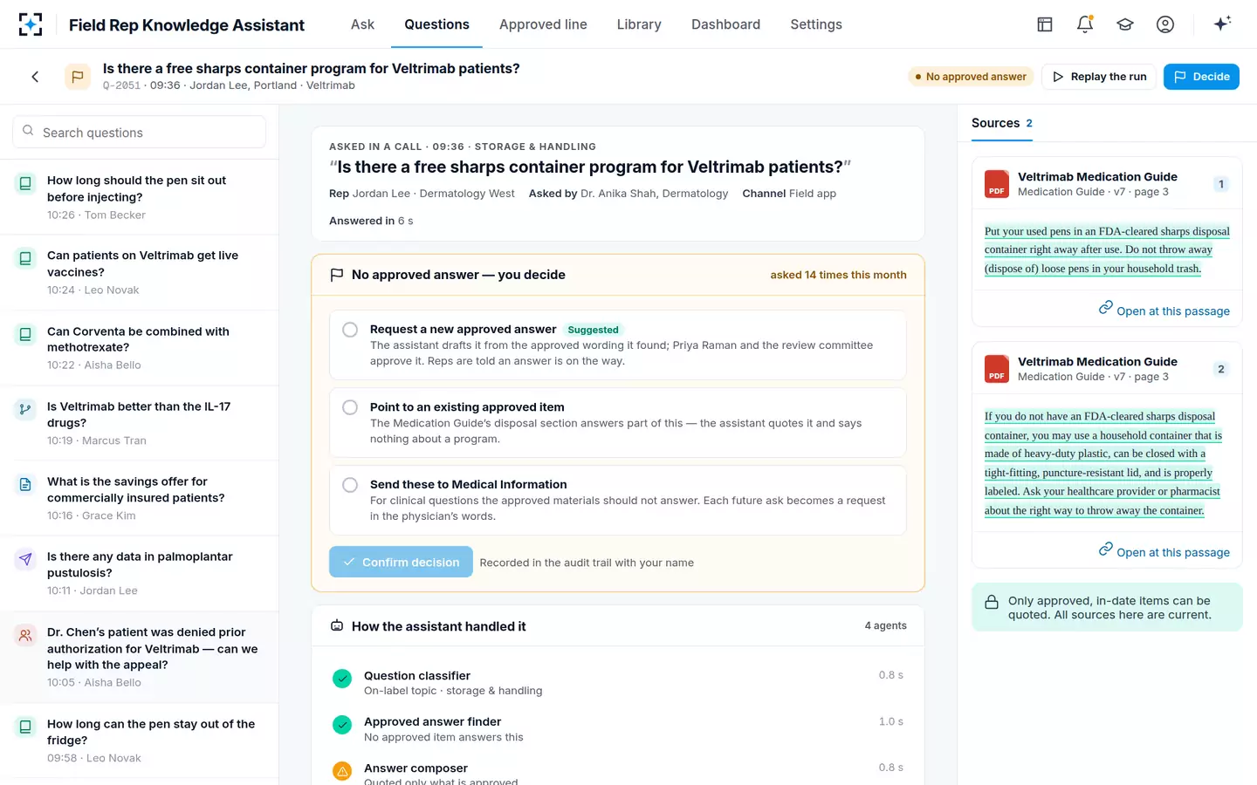Open pen out of the fridge question
This screenshot has height=785, width=1257.
pyautogui.click(x=140, y=741)
